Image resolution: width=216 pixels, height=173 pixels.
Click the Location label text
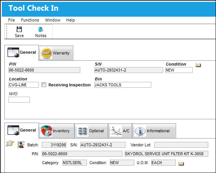pos(18,79)
